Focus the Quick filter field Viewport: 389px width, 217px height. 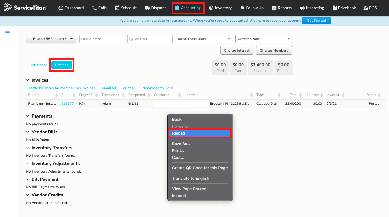150,39
